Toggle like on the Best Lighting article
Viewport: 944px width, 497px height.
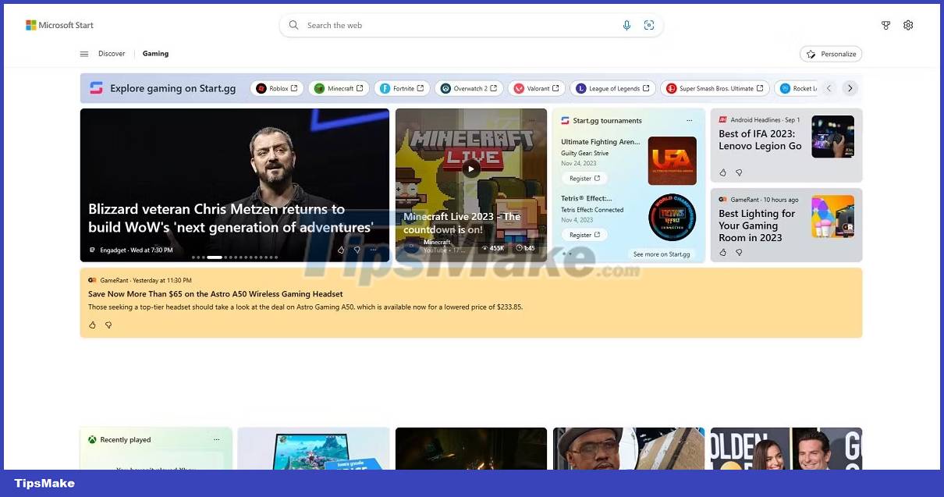723,252
